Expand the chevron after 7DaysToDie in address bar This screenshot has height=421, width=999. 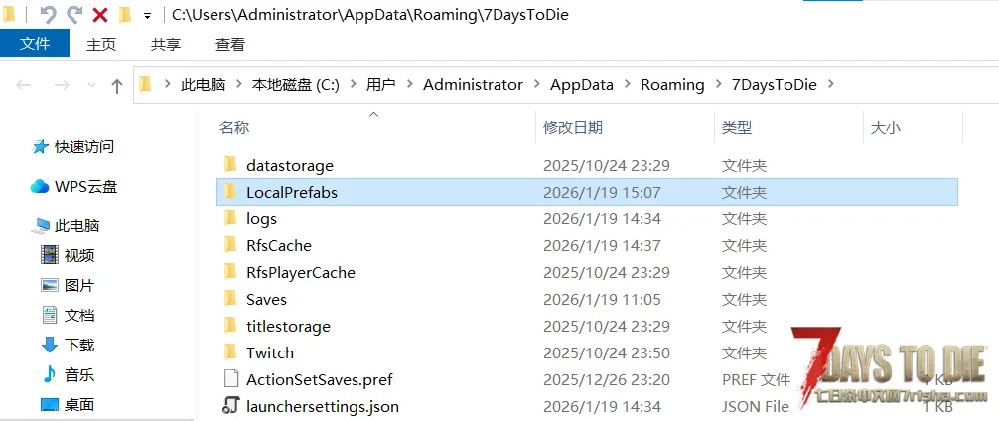point(830,85)
